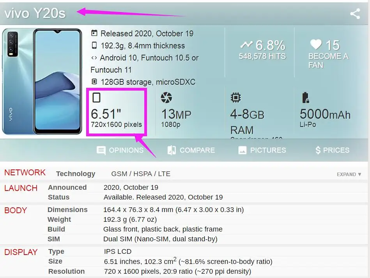Click the Compare phones icon
Screen dimensions: 370x278
click(x=172, y=150)
